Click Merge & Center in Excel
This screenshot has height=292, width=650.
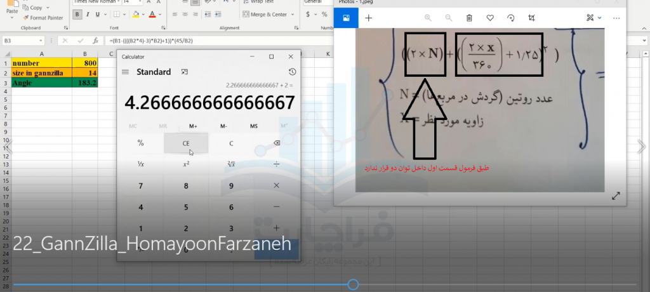pyautogui.click(x=265, y=15)
